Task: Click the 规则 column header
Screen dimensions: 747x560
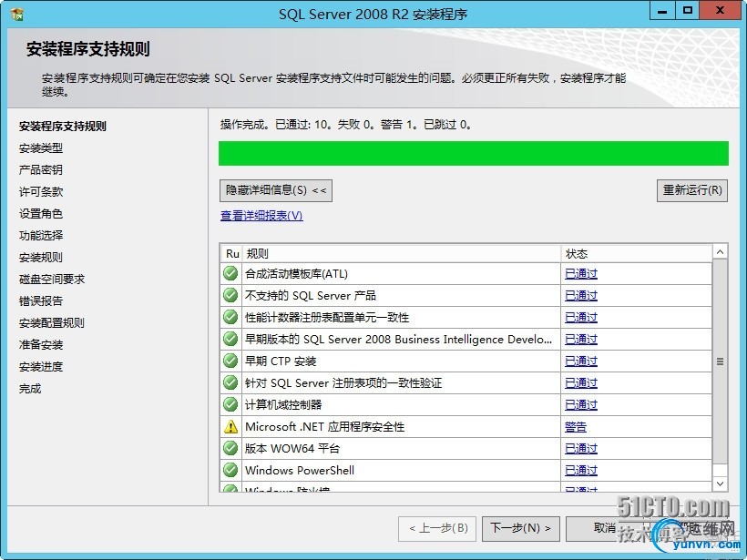Action: point(402,254)
